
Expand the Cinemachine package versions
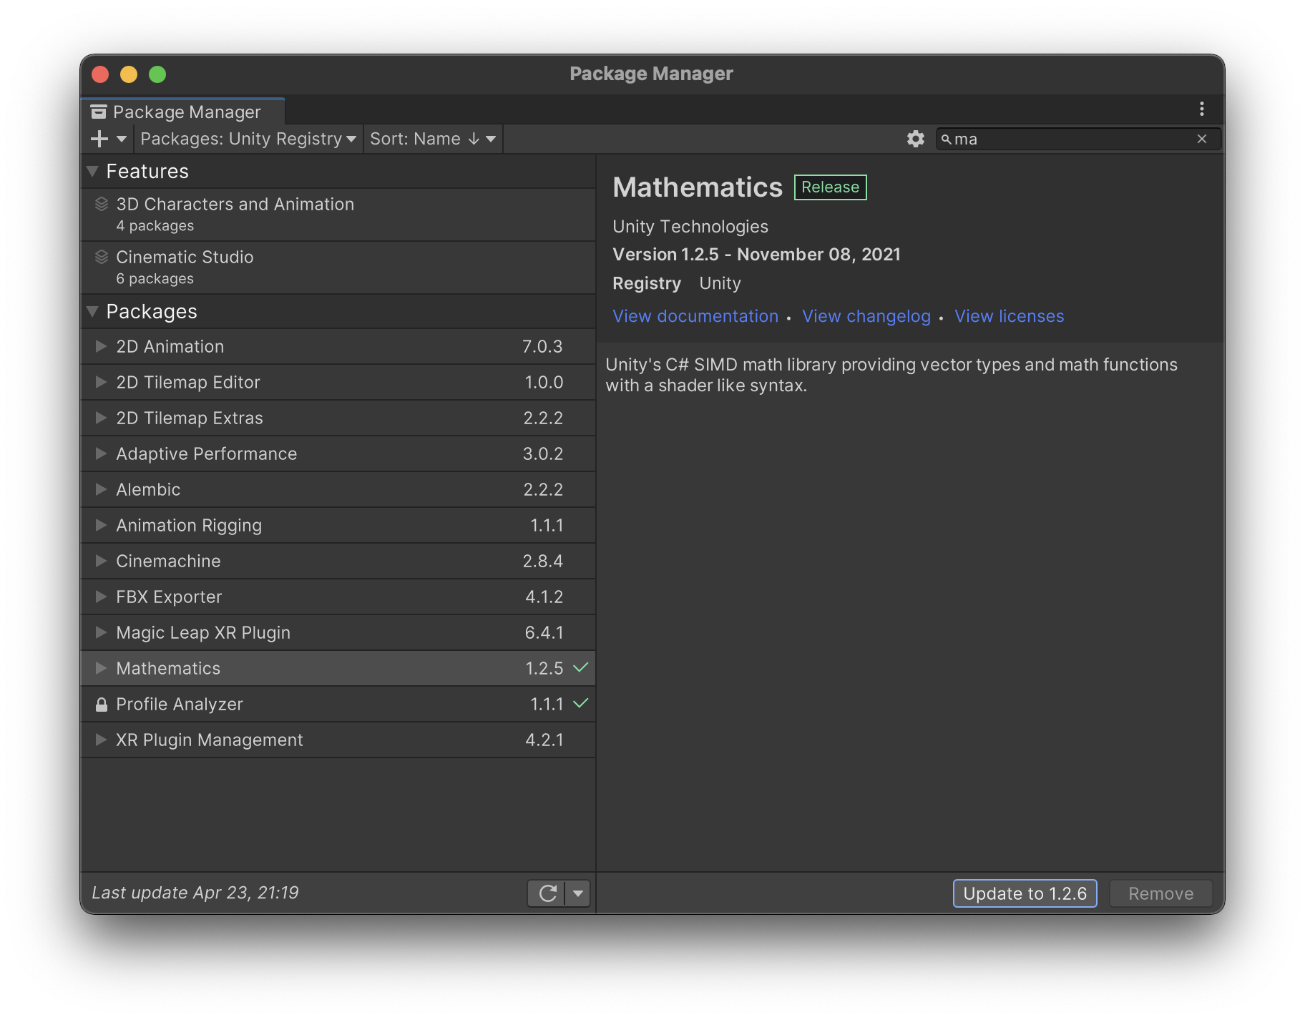[x=101, y=561]
